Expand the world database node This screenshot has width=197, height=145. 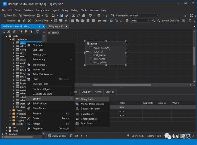6,131
